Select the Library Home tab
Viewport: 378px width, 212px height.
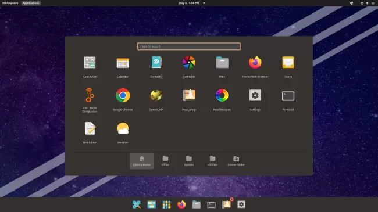tap(142, 161)
